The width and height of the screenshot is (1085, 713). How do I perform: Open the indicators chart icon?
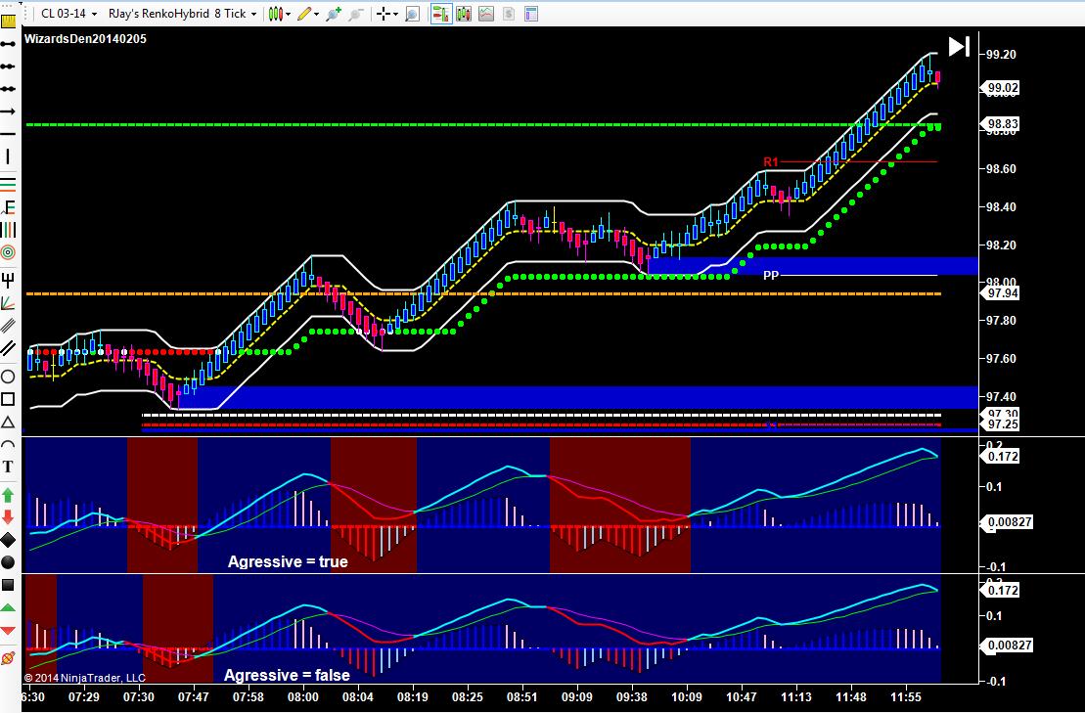pyautogui.click(x=486, y=13)
